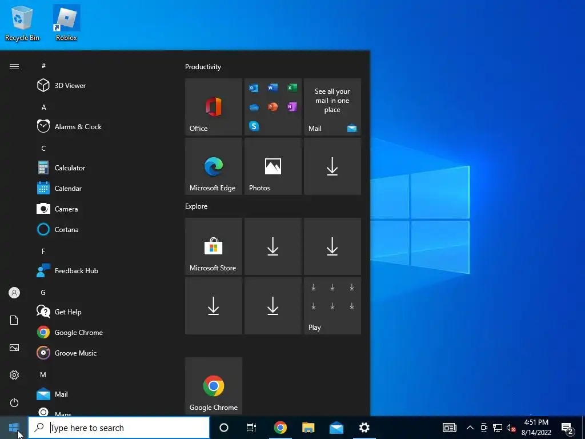
Task: Open Task View on the taskbar
Action: (251, 428)
